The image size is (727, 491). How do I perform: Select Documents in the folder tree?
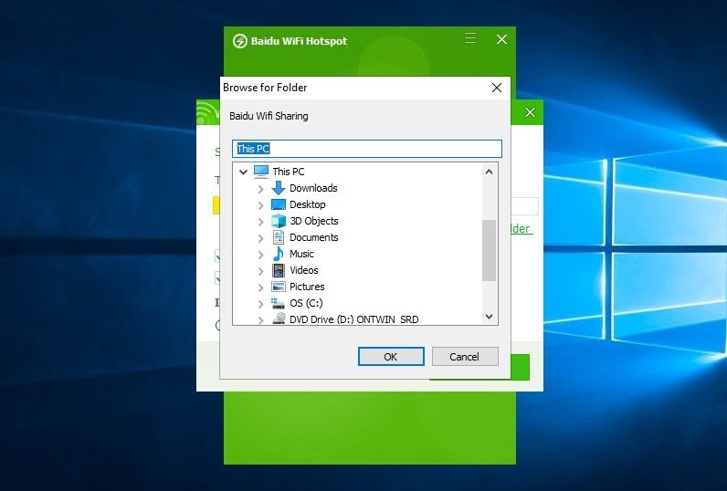tap(314, 237)
